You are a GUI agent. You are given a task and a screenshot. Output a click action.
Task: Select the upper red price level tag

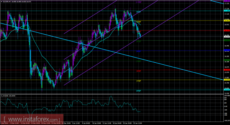click(x=227, y=30)
